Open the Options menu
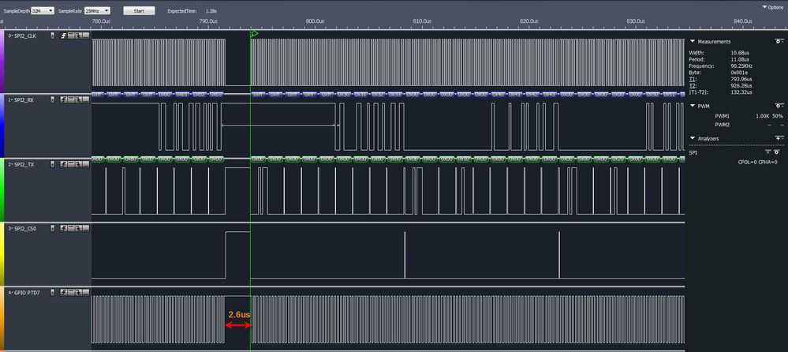Viewport: 788px width, 352px height. tap(773, 7)
